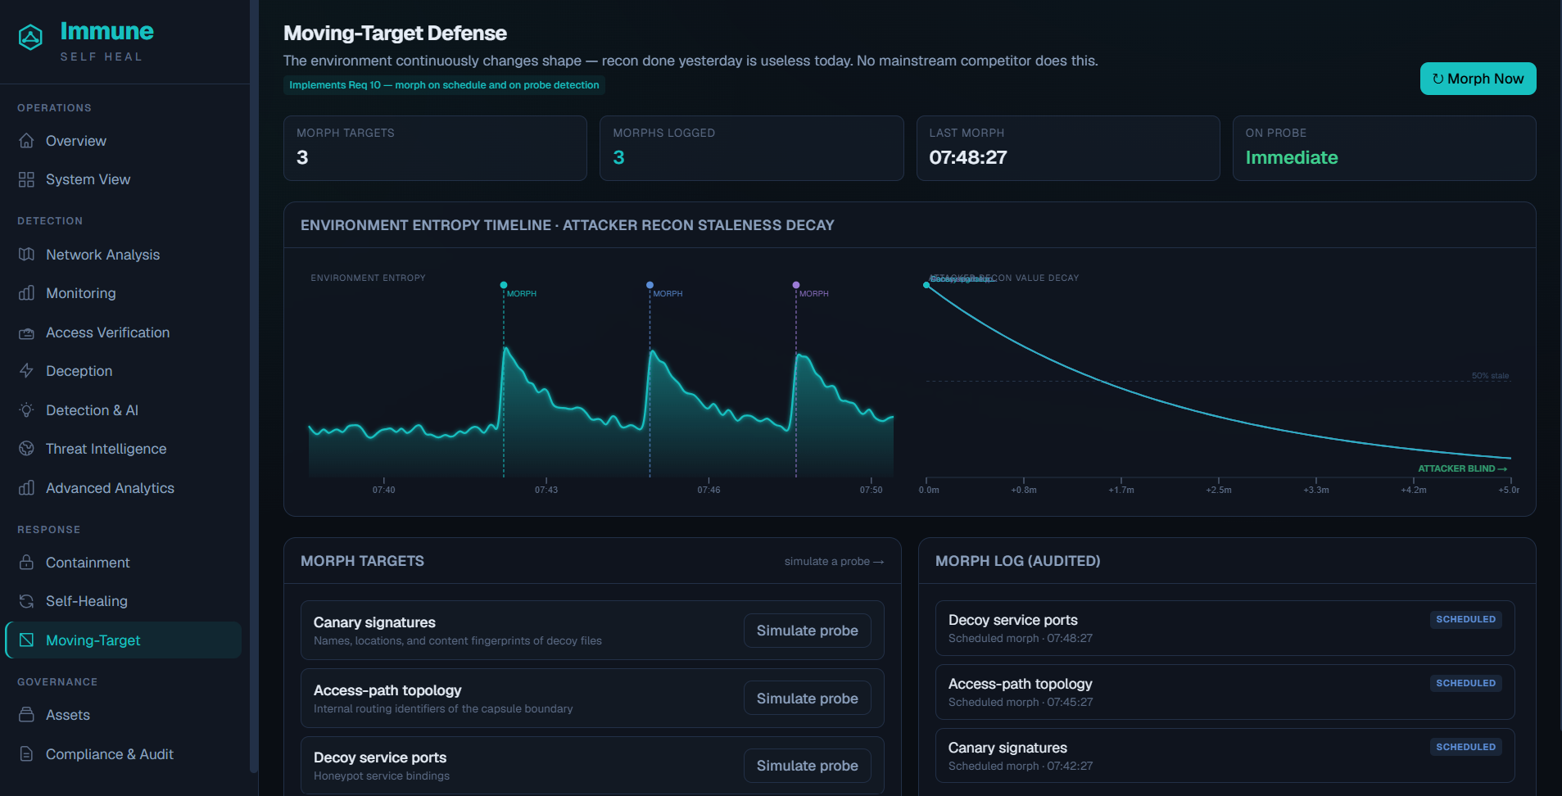This screenshot has width=1562, height=796.
Task: Select the Decoy service ports morph log entry
Action: tap(1225, 628)
